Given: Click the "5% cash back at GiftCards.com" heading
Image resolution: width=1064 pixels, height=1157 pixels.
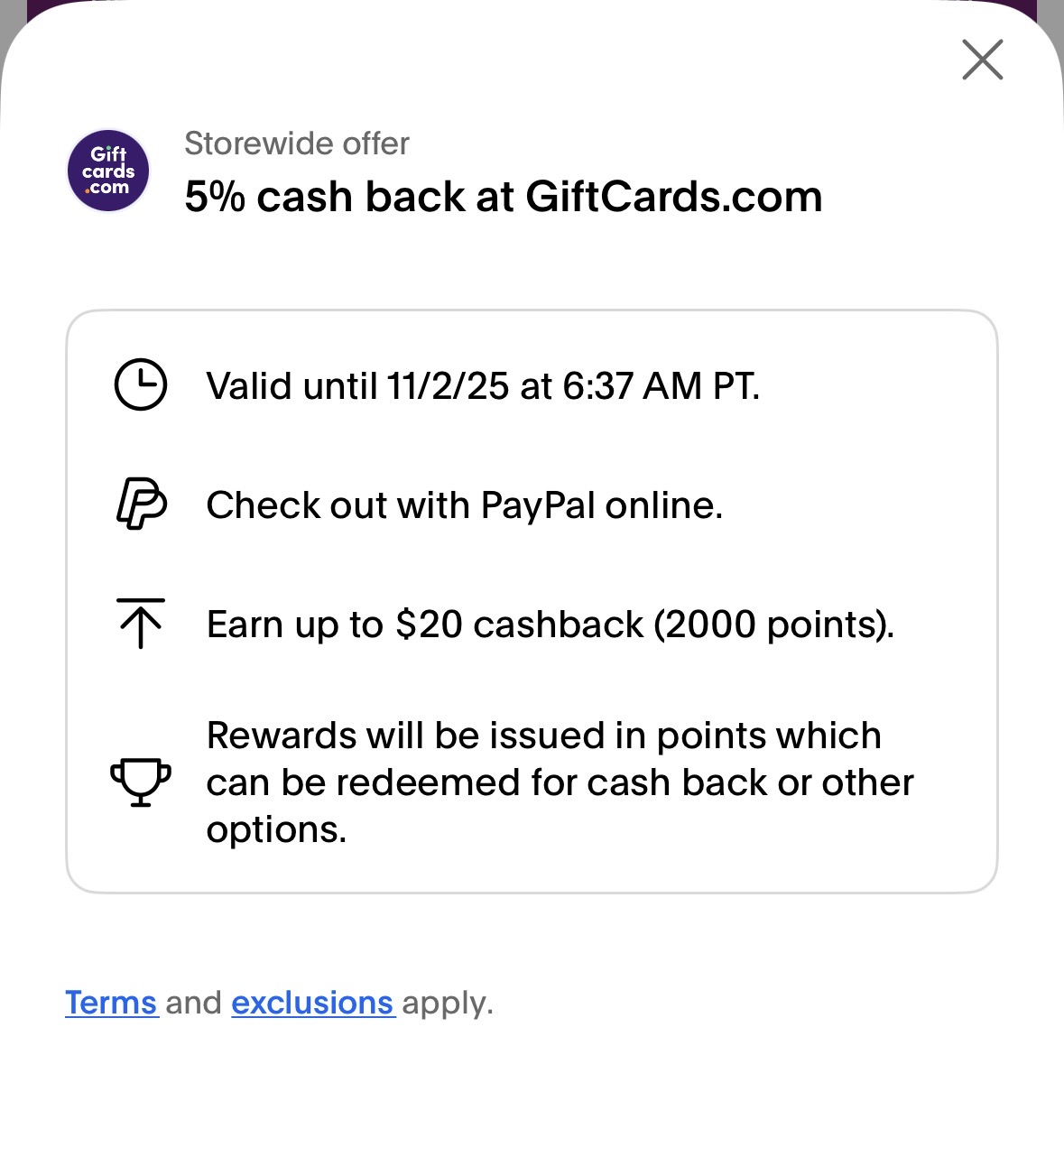Looking at the screenshot, I should [x=503, y=197].
